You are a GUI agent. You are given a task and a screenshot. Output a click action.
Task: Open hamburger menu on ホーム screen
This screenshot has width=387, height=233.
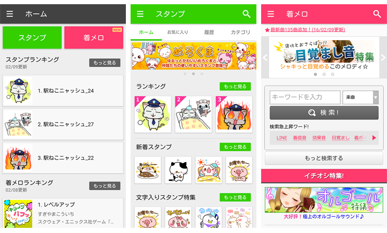(x=10, y=14)
